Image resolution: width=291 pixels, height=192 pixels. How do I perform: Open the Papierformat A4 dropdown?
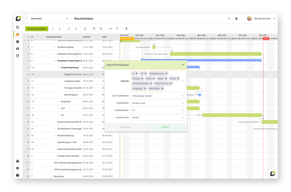(x=158, y=110)
